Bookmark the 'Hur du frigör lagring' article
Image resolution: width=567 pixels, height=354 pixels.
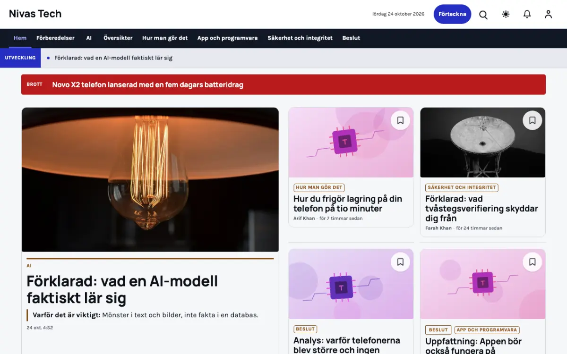coord(400,120)
